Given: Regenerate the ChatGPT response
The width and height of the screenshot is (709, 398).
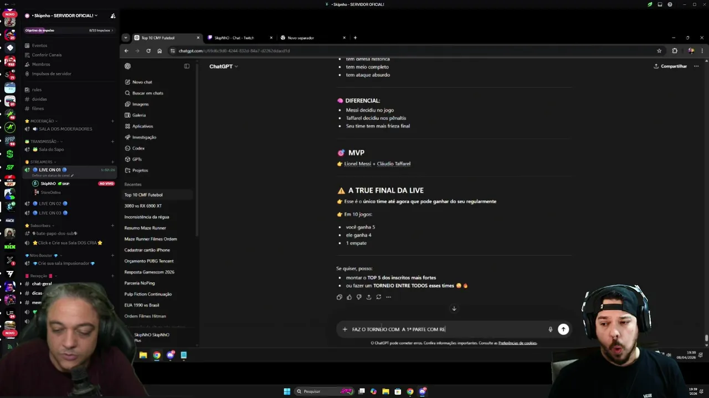Looking at the screenshot, I should point(379,297).
